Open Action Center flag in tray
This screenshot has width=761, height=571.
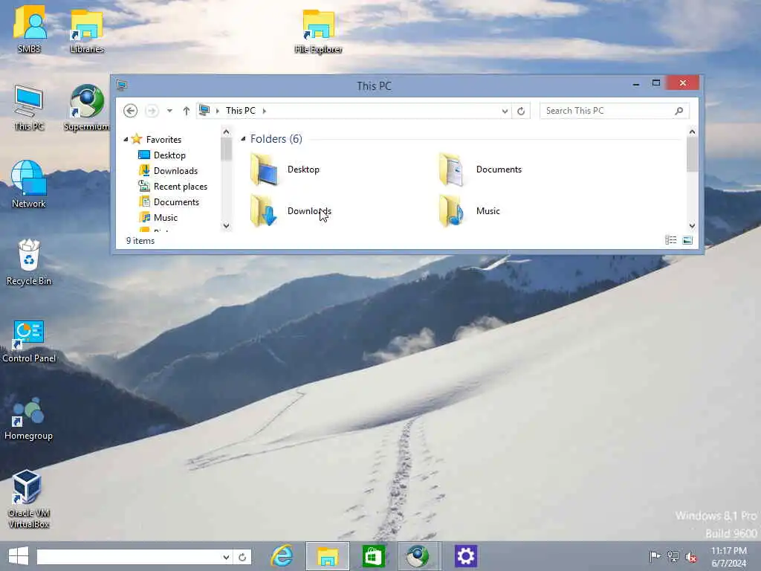pos(654,556)
